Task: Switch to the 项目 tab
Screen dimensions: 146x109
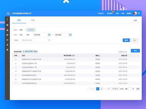Action: (19, 20)
